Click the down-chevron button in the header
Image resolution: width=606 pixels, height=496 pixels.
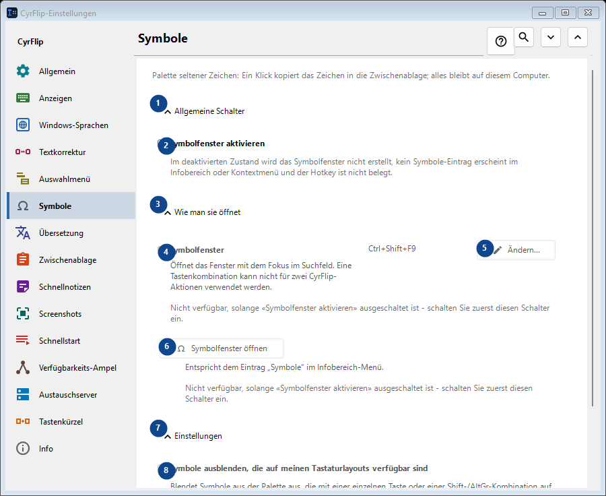point(551,37)
